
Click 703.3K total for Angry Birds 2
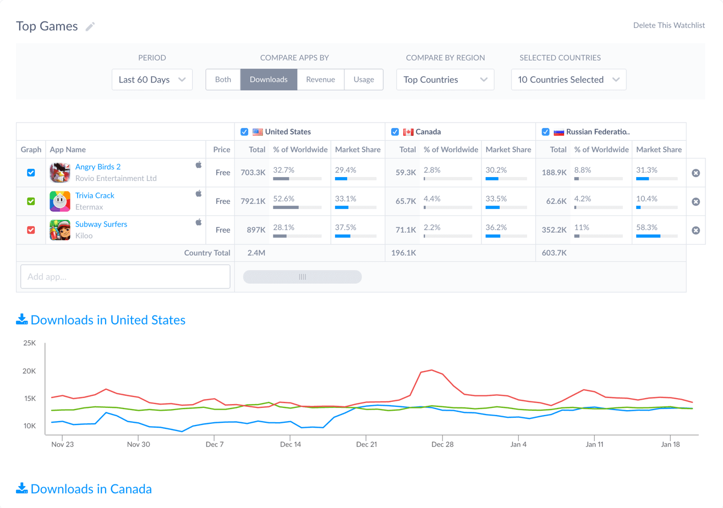pyautogui.click(x=253, y=173)
